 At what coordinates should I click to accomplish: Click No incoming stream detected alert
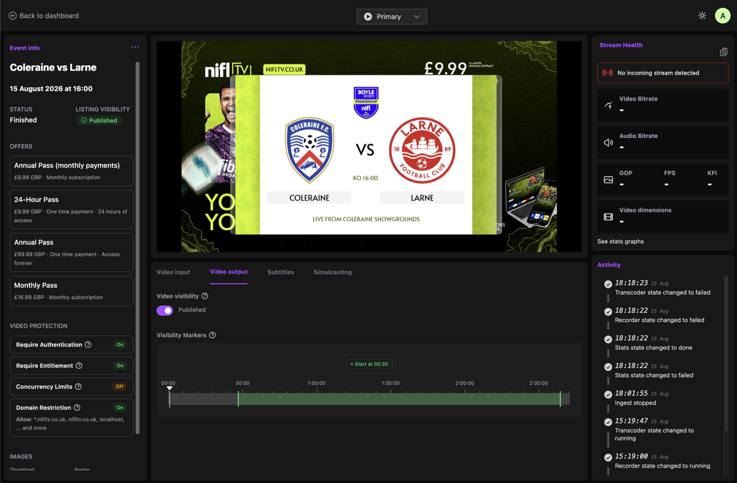pyautogui.click(x=663, y=73)
